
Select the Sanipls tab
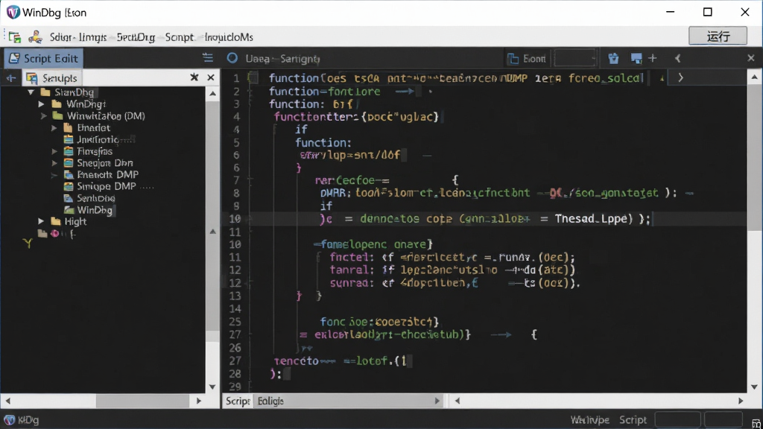pos(52,77)
